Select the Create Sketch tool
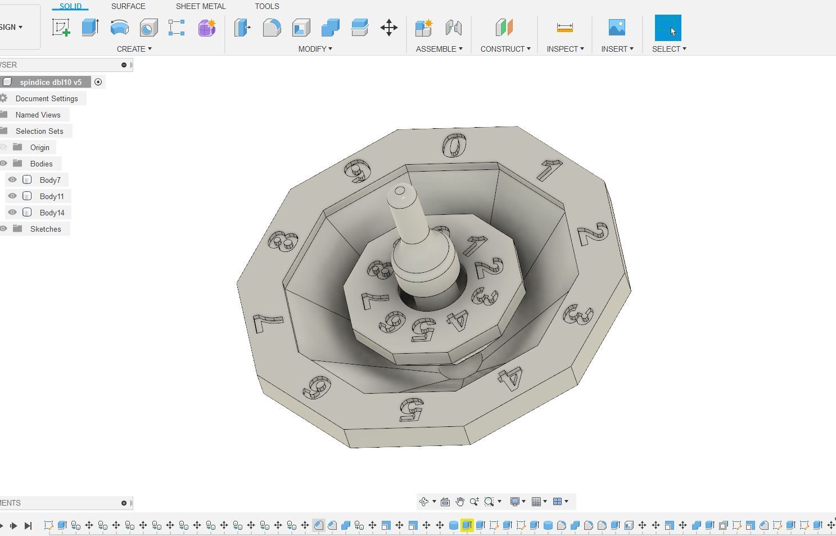 point(61,27)
